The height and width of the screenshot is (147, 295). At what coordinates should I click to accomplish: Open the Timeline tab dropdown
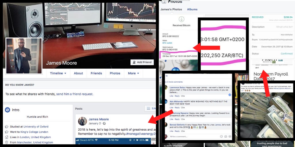click(58, 73)
